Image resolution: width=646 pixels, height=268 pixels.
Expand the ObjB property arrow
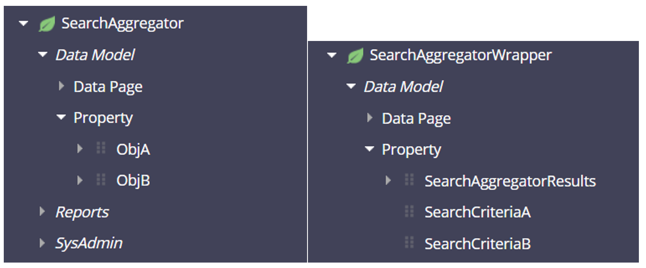coord(80,180)
